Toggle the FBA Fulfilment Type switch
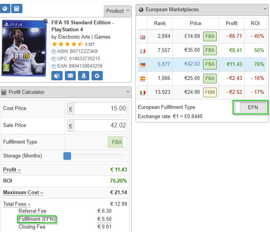Viewport: 270px width, 232px height. [117, 142]
